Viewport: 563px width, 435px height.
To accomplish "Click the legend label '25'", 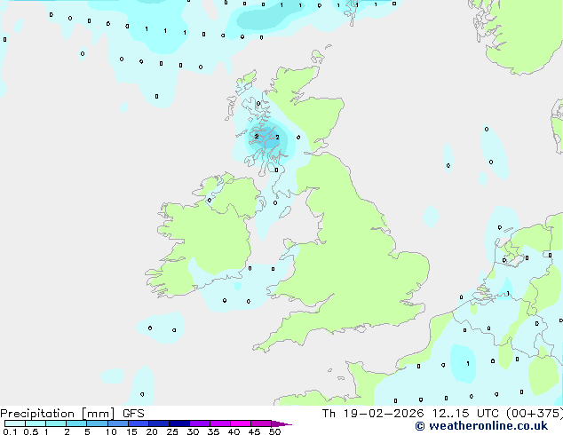I will pos(172,431).
